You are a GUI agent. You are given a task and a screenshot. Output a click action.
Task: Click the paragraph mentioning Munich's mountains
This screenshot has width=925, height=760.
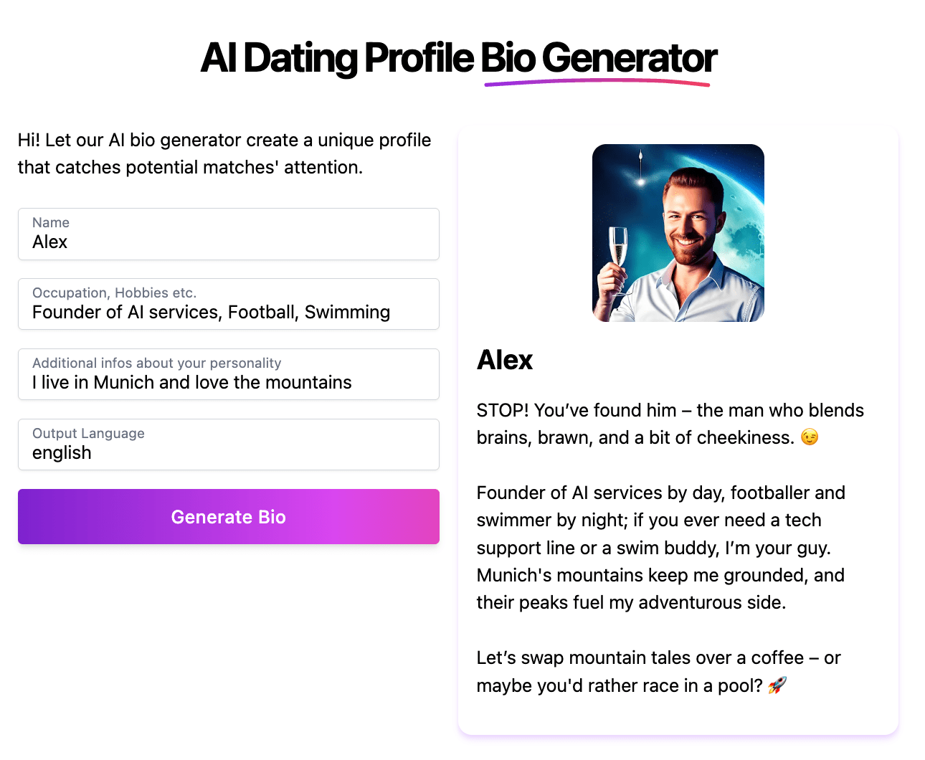pos(660,547)
